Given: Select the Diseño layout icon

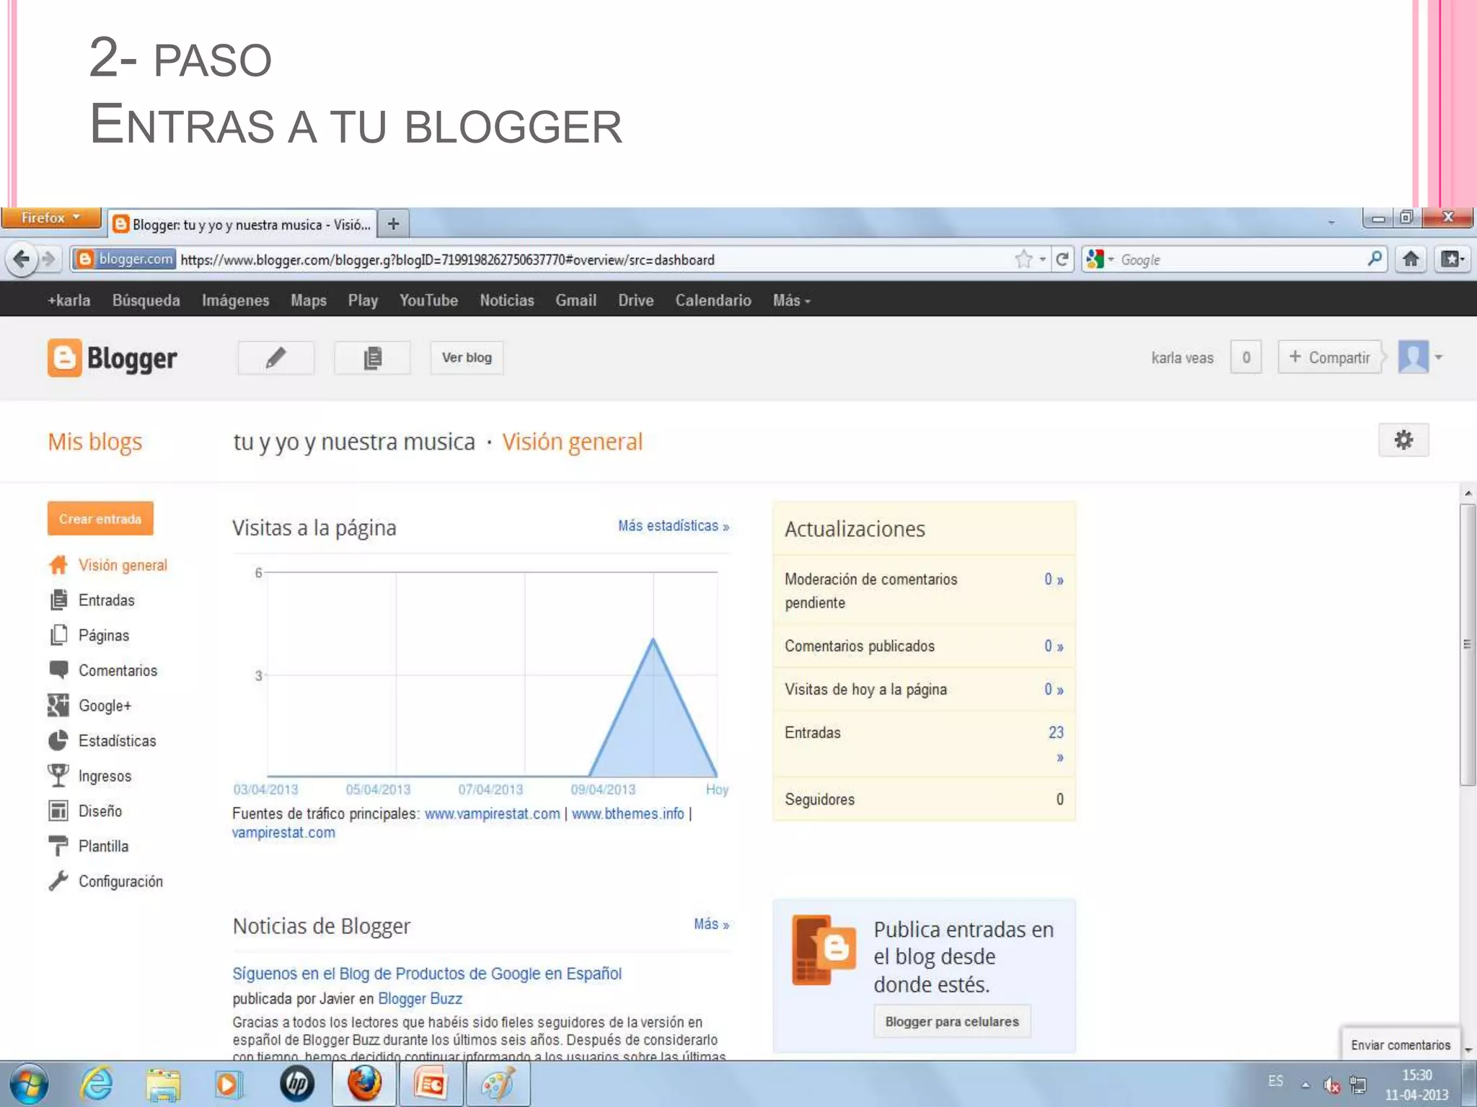Looking at the screenshot, I should coord(58,811).
